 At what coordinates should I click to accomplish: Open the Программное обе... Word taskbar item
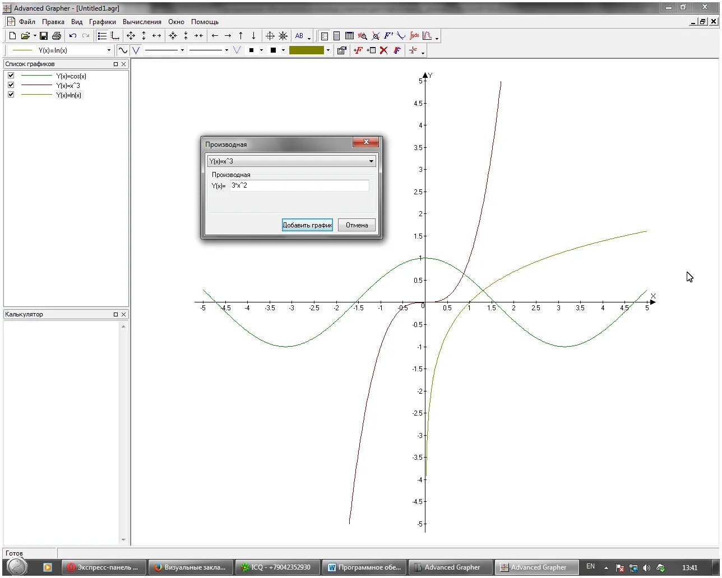point(365,567)
